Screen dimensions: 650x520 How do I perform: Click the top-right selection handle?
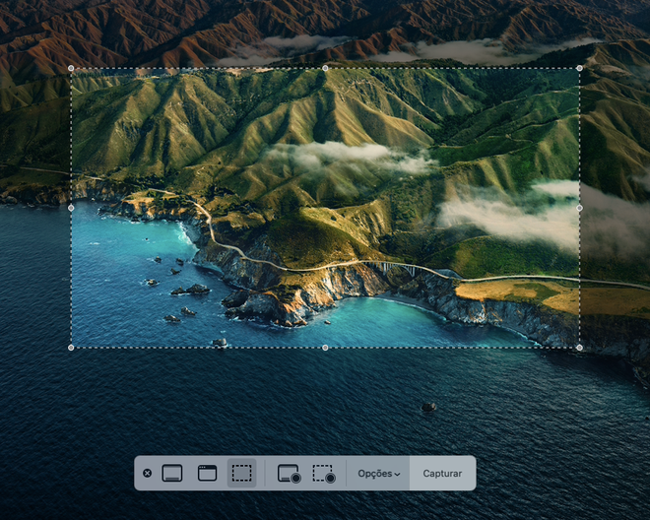[x=579, y=68]
